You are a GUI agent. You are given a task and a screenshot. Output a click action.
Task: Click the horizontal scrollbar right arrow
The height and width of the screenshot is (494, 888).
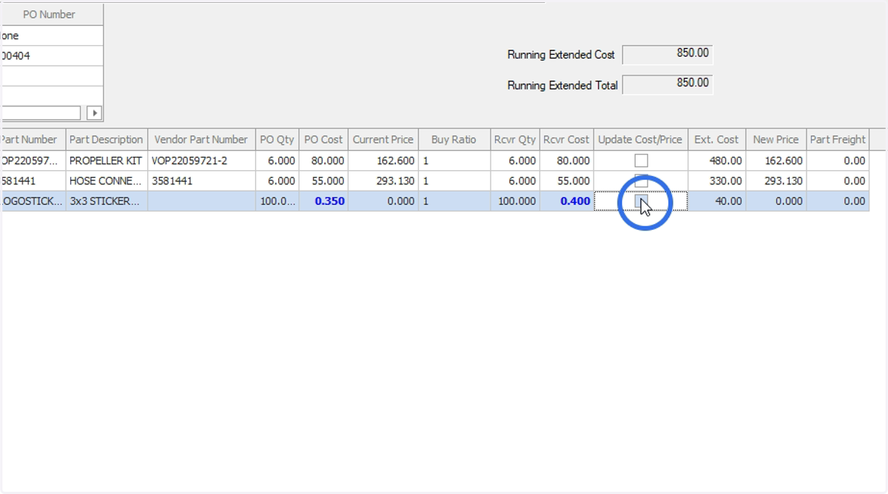[94, 113]
